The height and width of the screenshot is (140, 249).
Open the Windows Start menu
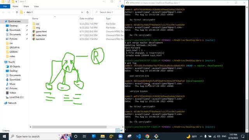tap(4, 136)
